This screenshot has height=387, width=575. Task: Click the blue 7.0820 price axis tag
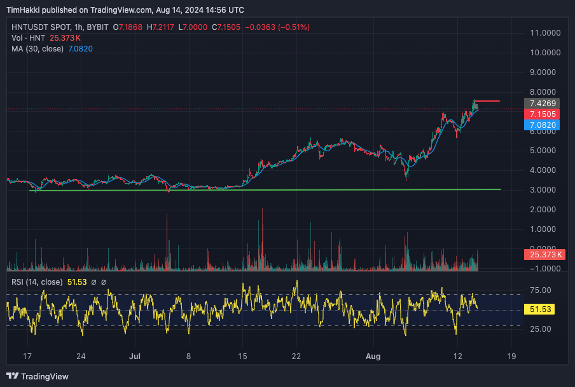(542, 125)
